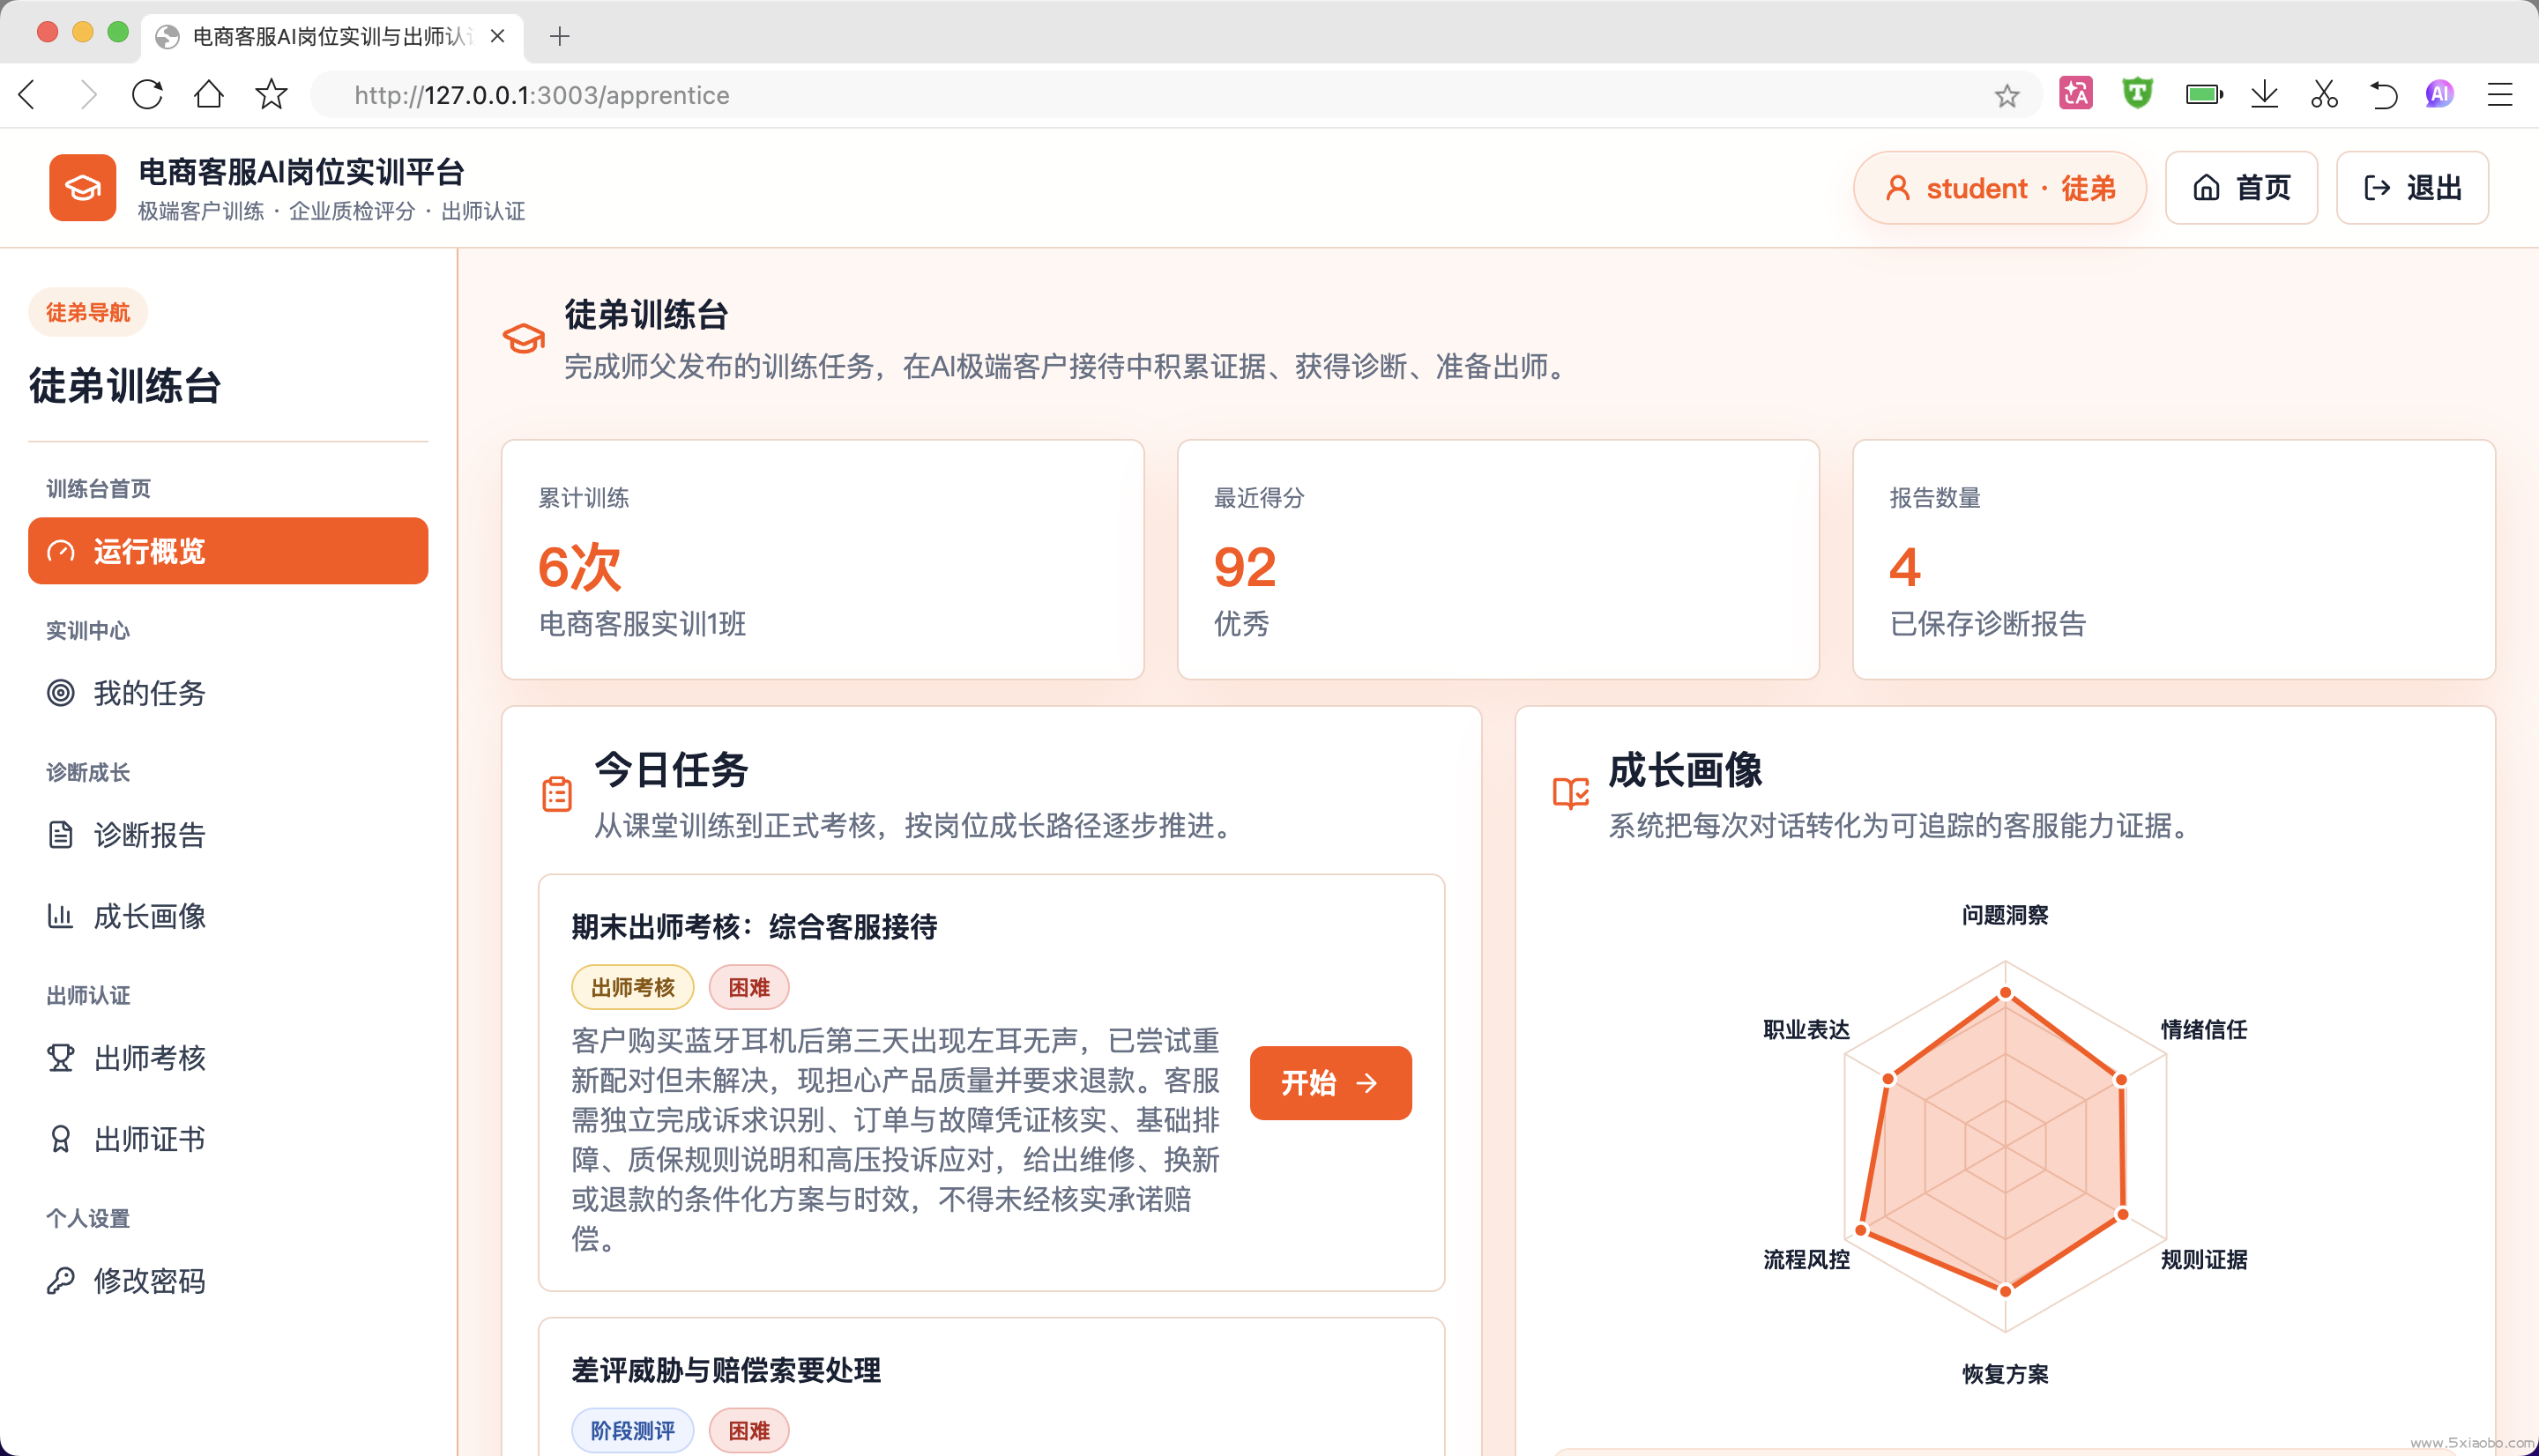Open the browser hamburger menu
This screenshot has height=1456, width=2539.
pos(2500,95)
